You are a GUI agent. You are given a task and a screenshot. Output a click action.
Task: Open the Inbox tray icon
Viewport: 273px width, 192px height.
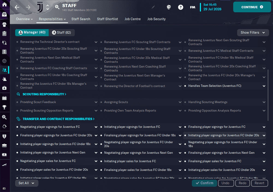[x=4, y=14]
